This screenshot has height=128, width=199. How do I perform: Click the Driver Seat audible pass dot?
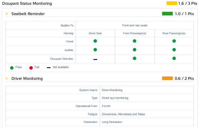coord(95,50)
